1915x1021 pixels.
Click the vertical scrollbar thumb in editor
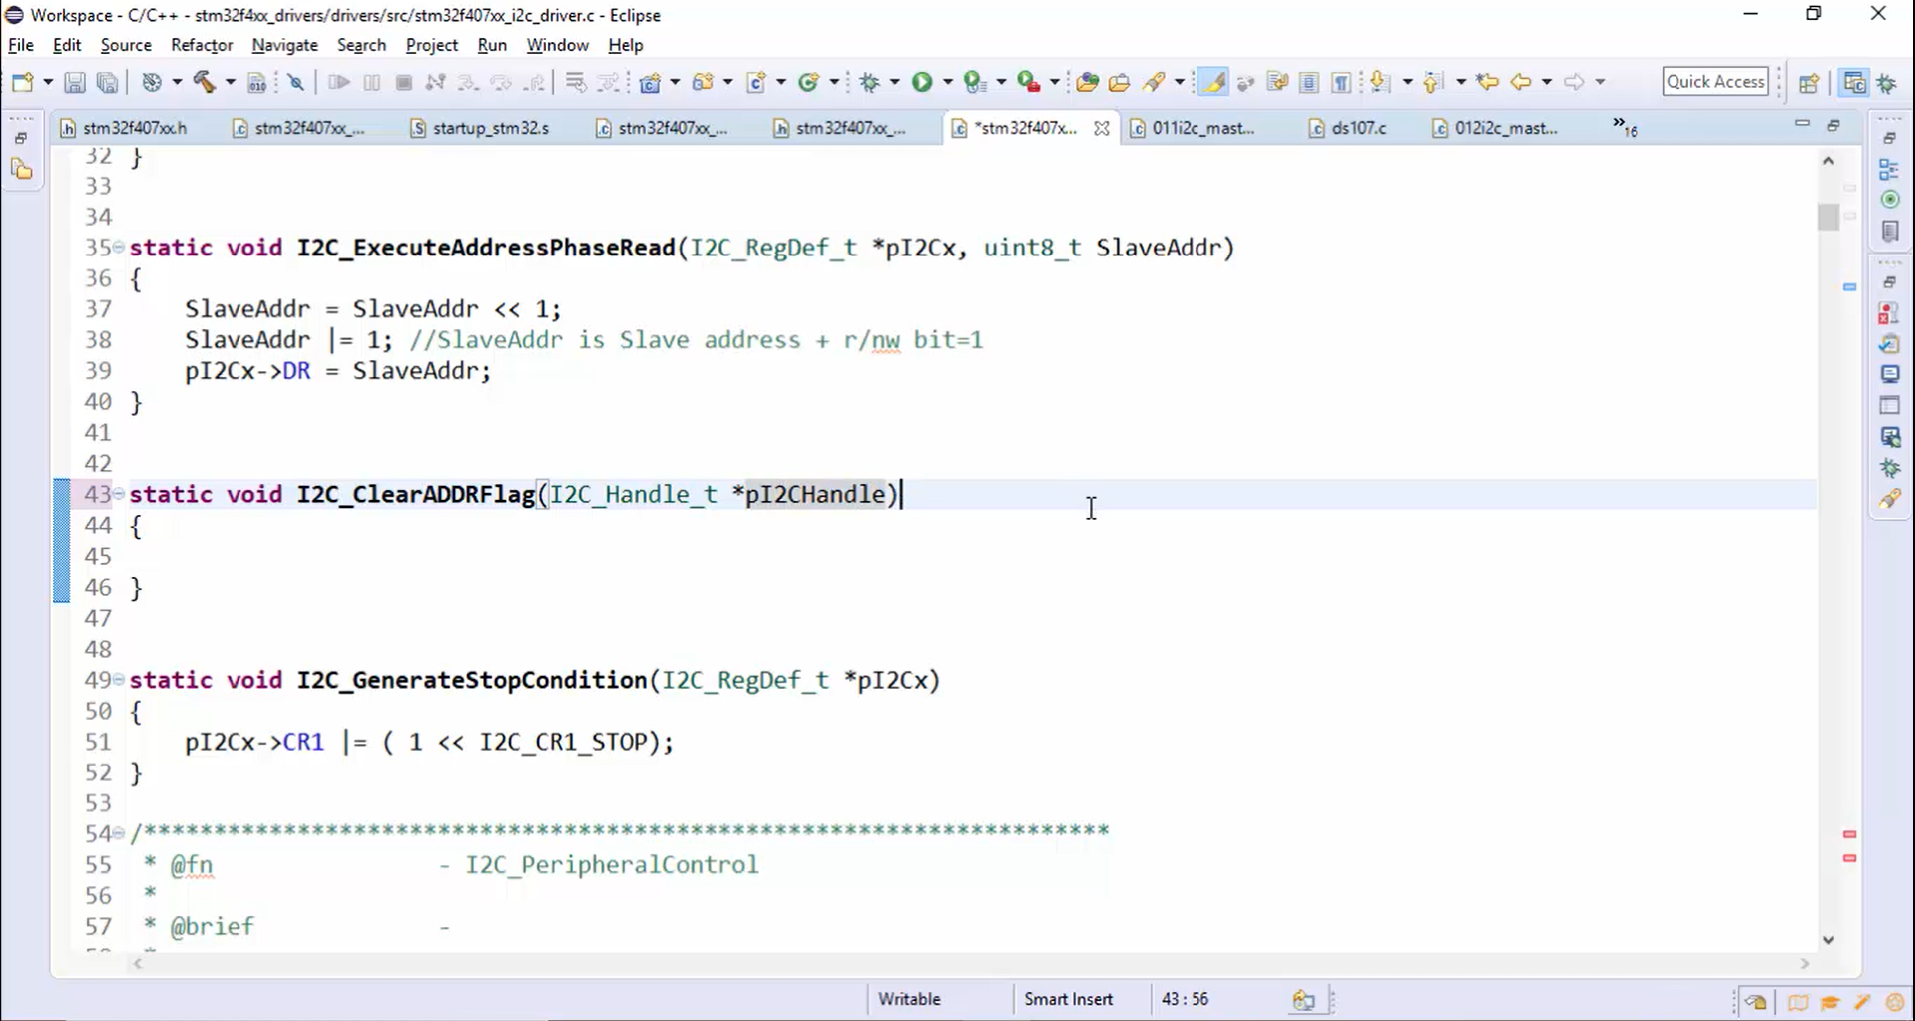click(1828, 217)
